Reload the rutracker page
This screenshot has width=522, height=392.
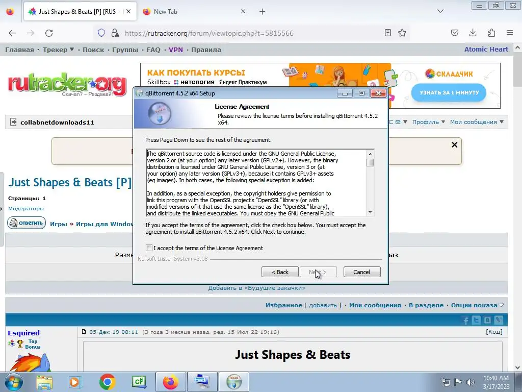pos(49,33)
